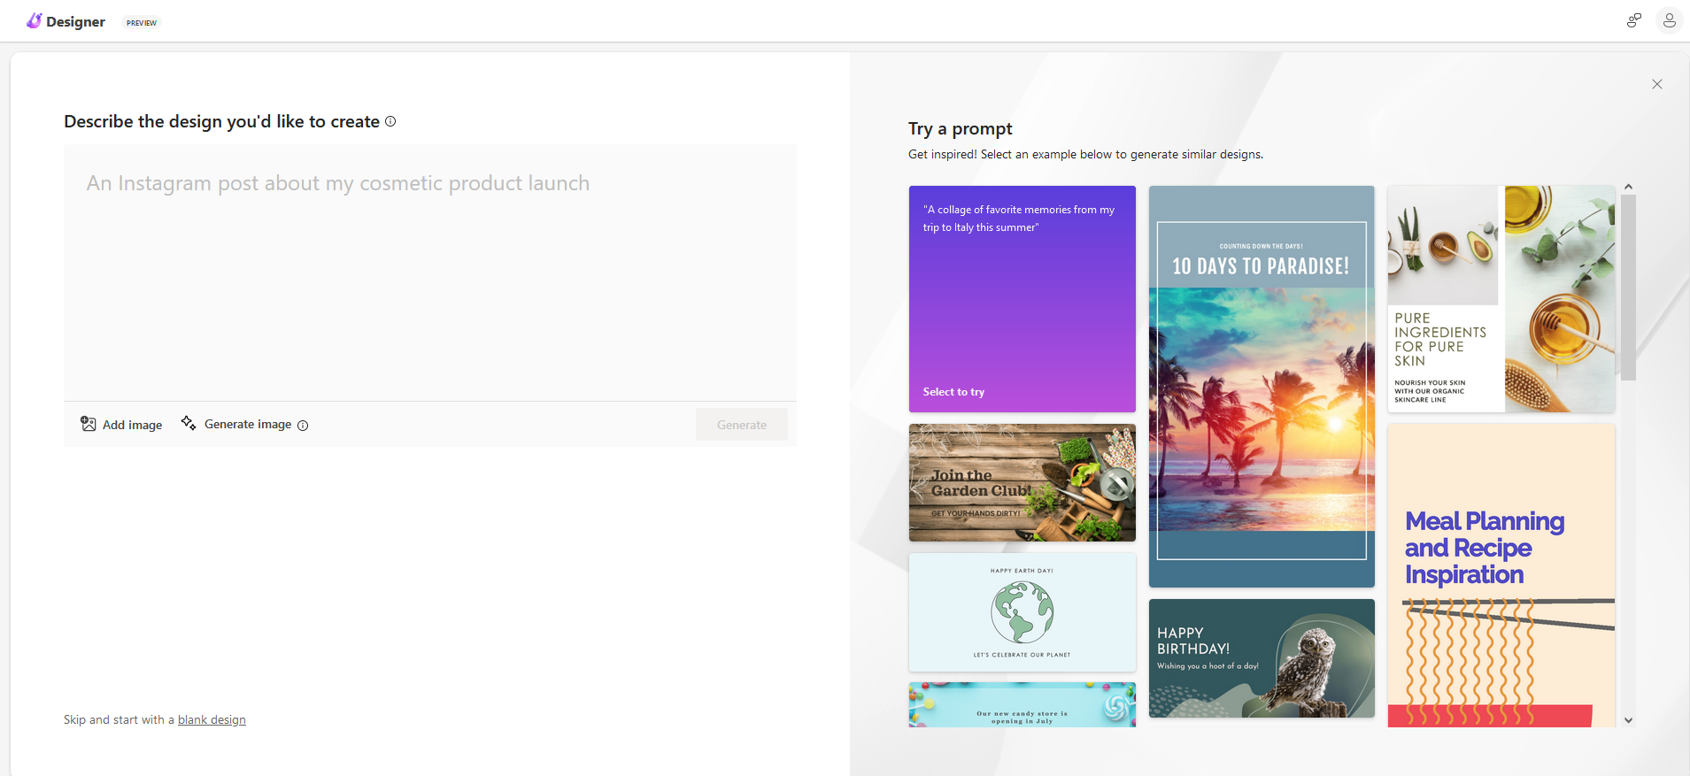Click the 'Try a prompt' heading

point(961,129)
